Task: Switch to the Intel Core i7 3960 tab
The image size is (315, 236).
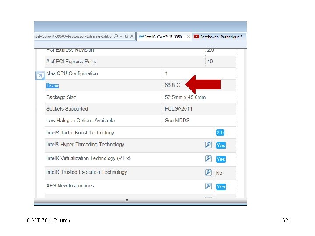Action: (x=164, y=37)
